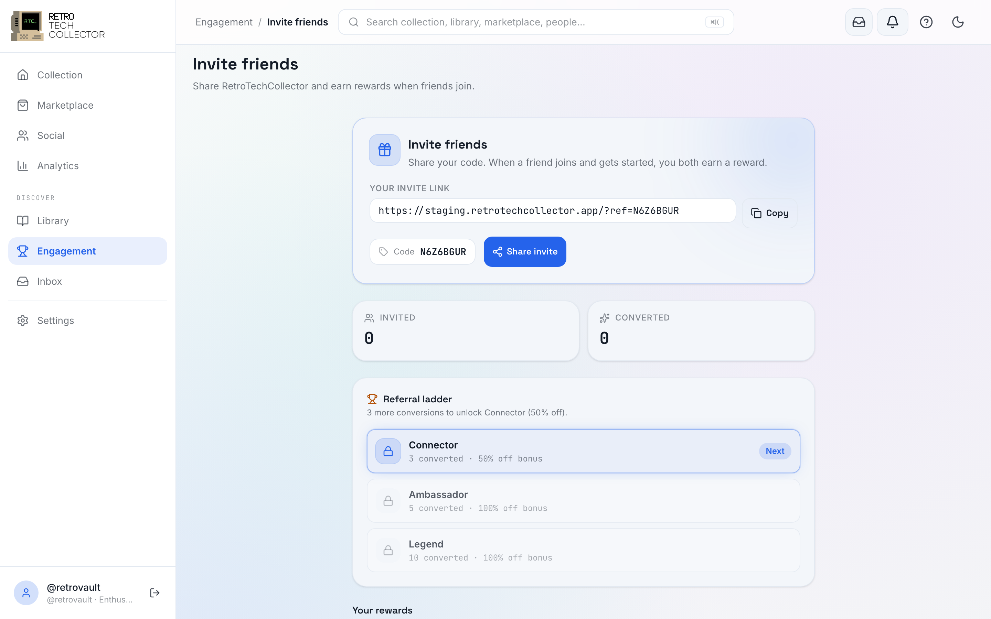Viewport: 991px width, 619px height.
Task: Click the lock icon on Connector tier
Action: 388,451
